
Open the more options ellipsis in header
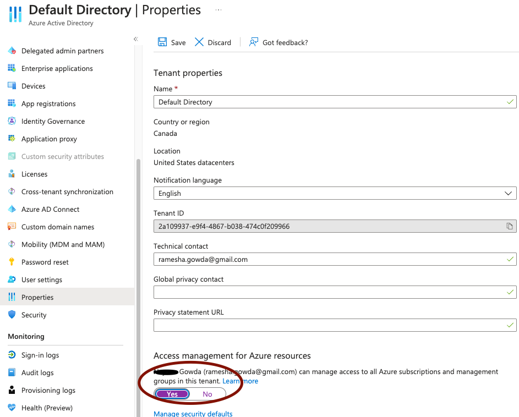[218, 10]
